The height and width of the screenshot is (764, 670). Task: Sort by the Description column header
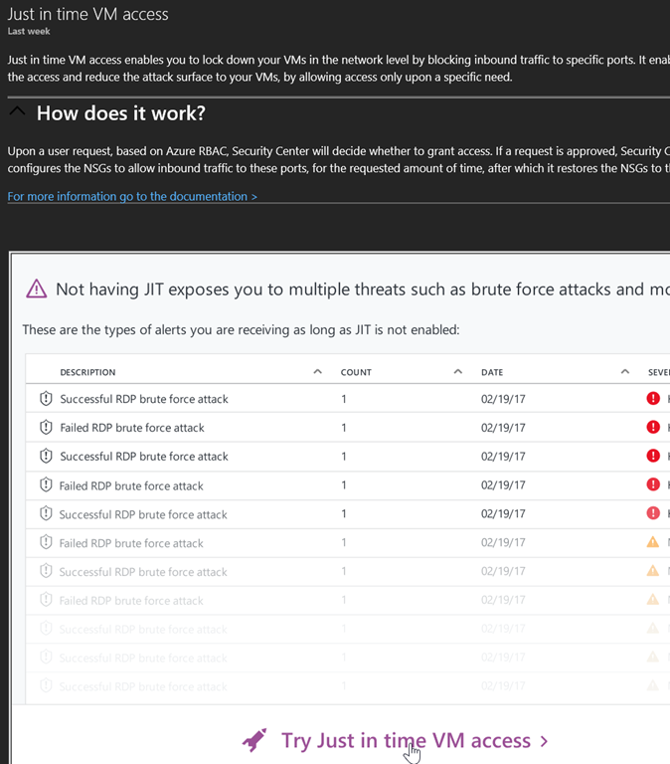(x=87, y=372)
